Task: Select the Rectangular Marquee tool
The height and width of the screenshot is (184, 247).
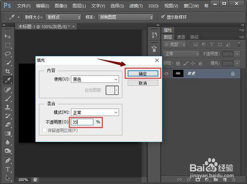Action: click(x=7, y=45)
